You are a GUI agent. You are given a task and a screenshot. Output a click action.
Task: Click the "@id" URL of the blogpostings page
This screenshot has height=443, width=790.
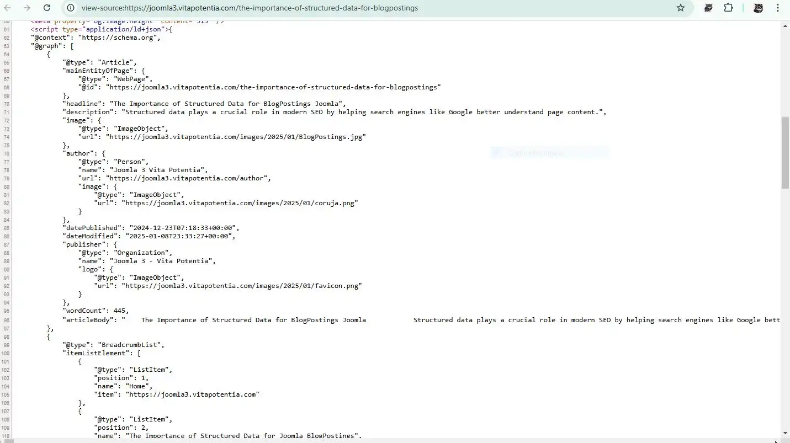point(274,87)
